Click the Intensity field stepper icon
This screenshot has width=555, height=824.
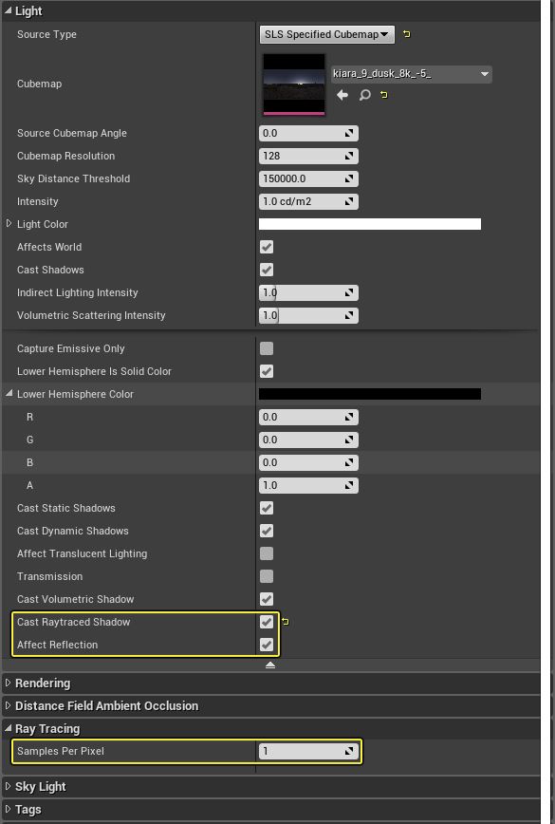click(351, 201)
